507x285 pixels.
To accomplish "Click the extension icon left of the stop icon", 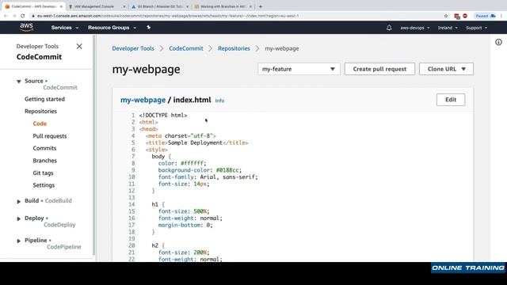I will pos(457,16).
